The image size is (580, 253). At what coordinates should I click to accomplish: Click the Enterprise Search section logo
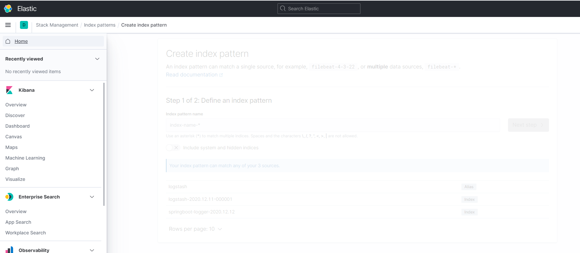pos(9,197)
